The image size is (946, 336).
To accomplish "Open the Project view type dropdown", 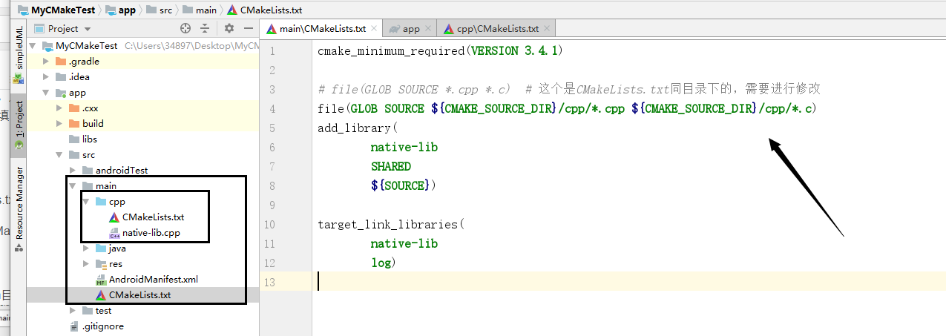I will point(62,29).
